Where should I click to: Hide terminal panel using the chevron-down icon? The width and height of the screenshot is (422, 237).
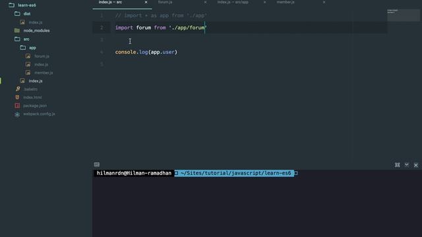click(407, 165)
